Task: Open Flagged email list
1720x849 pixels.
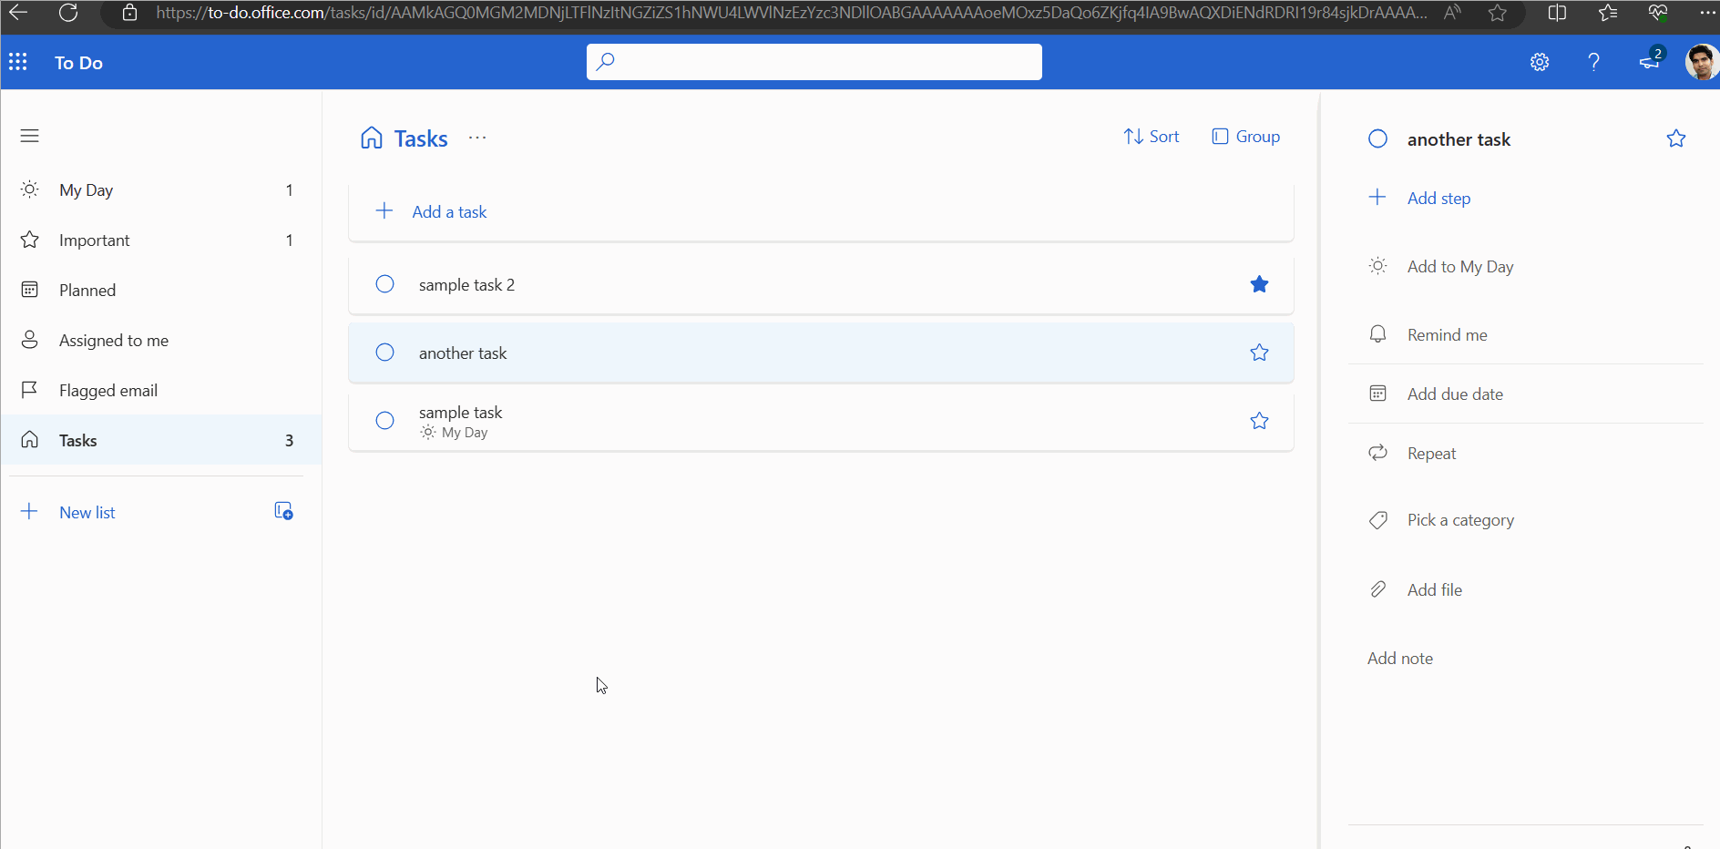Action: [x=107, y=390]
